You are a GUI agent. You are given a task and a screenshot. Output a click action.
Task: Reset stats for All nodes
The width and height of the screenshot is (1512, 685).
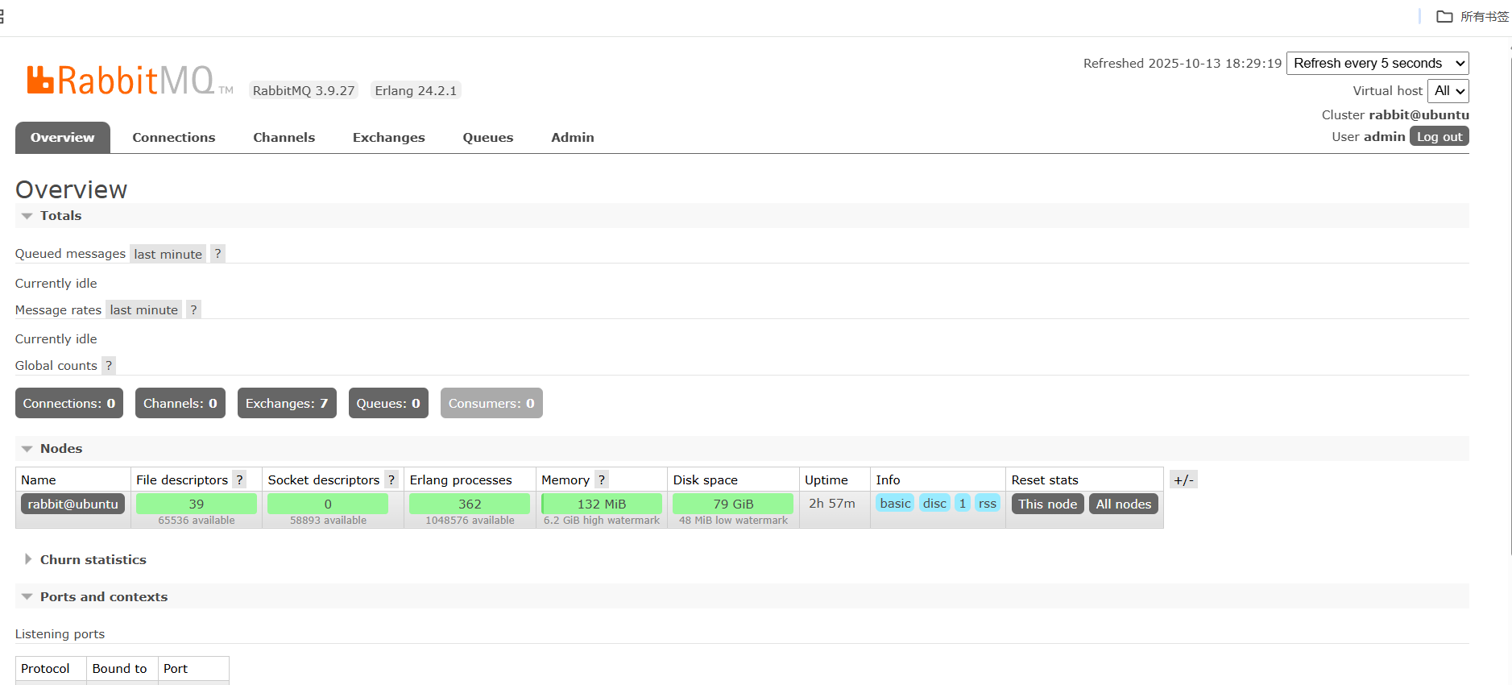[x=1124, y=504]
